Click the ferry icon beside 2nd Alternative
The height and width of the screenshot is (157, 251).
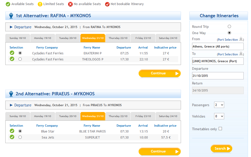tap(11, 94)
